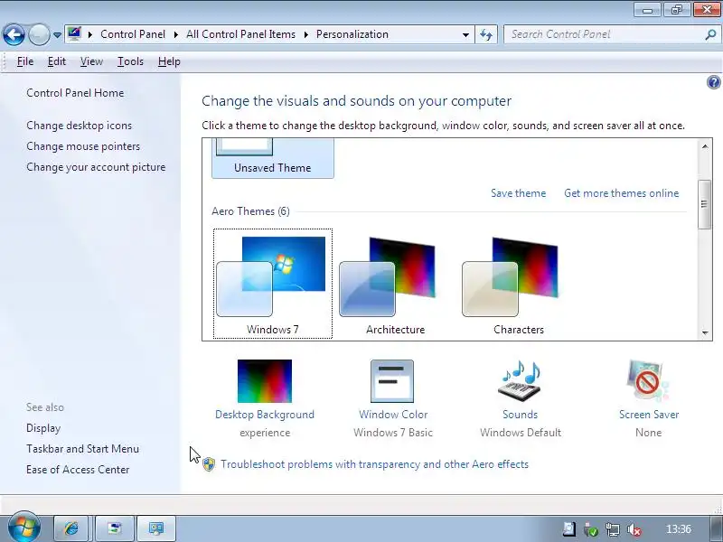Click the muted volume tray icon

(635, 529)
